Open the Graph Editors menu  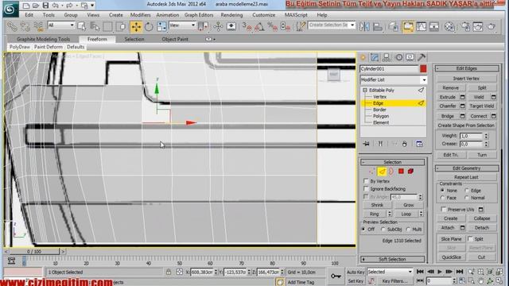click(199, 15)
